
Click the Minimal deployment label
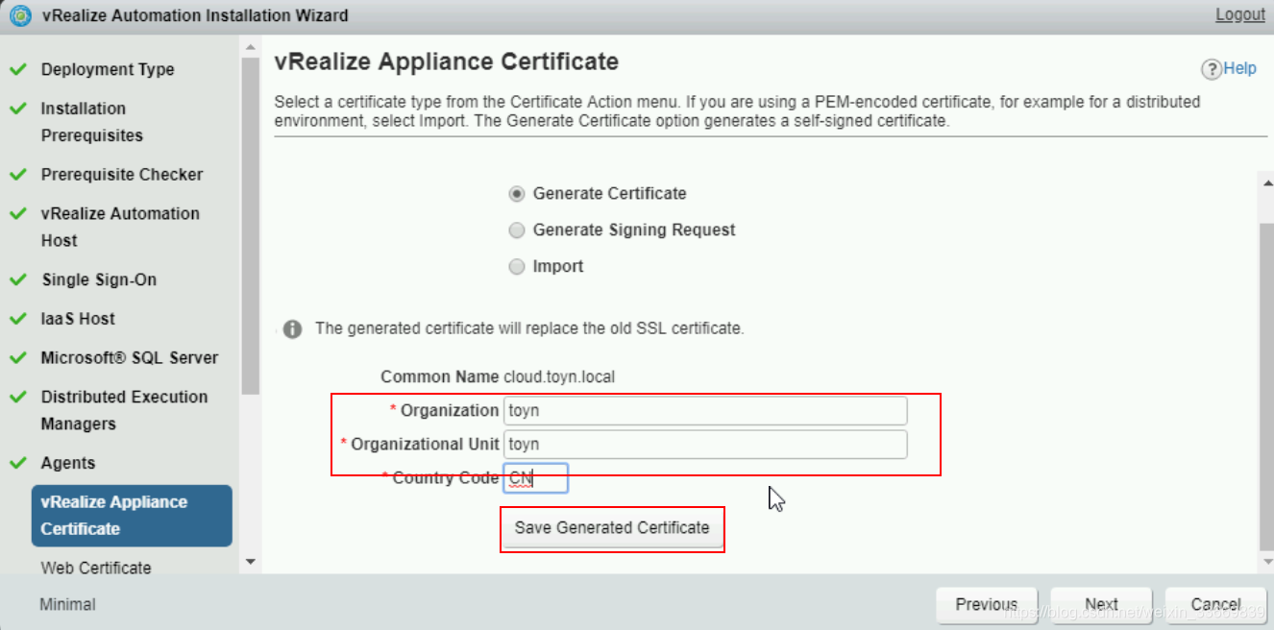click(67, 605)
